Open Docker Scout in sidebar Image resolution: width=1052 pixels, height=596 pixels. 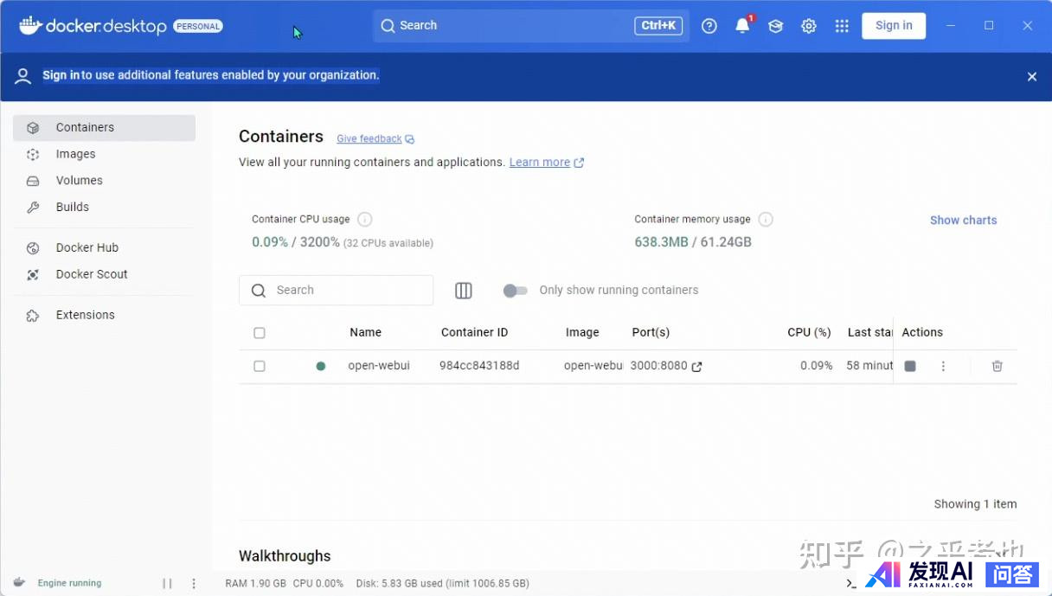[104, 274]
